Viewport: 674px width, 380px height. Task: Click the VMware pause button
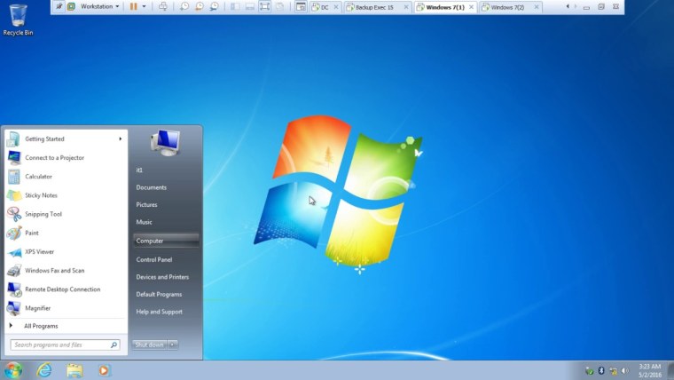coord(133,6)
